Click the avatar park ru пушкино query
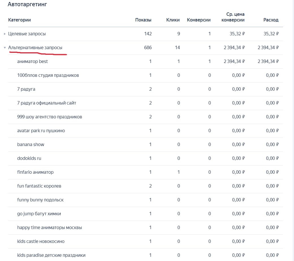Viewport: 294px width, 261px height. [x=43, y=131]
